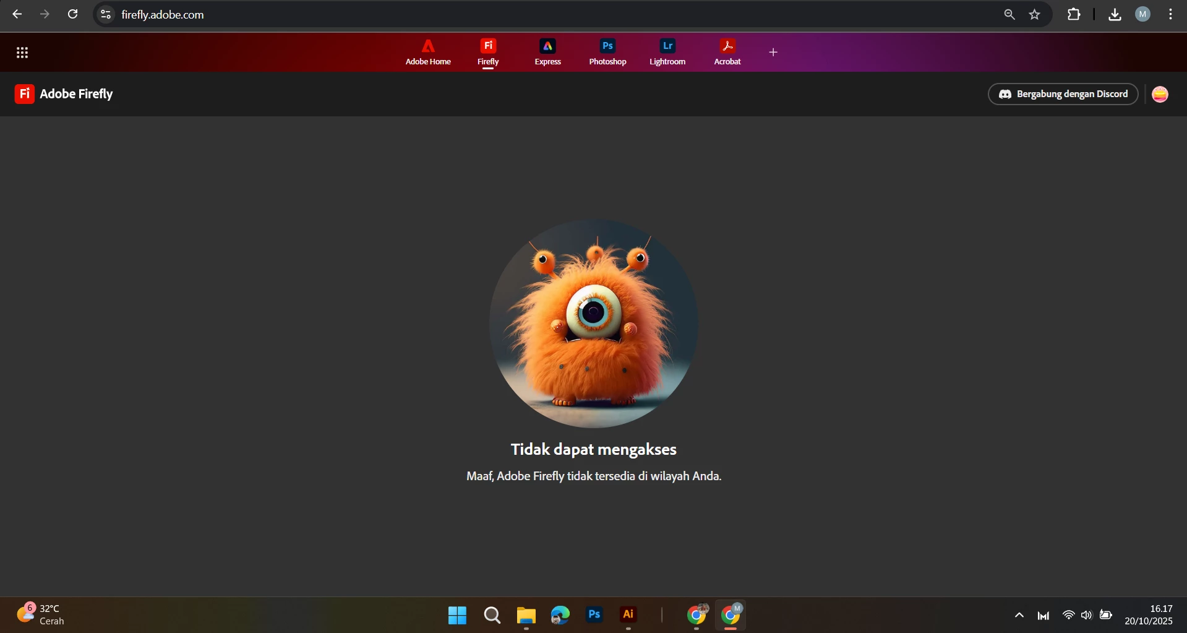The height and width of the screenshot is (633, 1187).
Task: Bookmark this page with the star
Action: (1035, 14)
